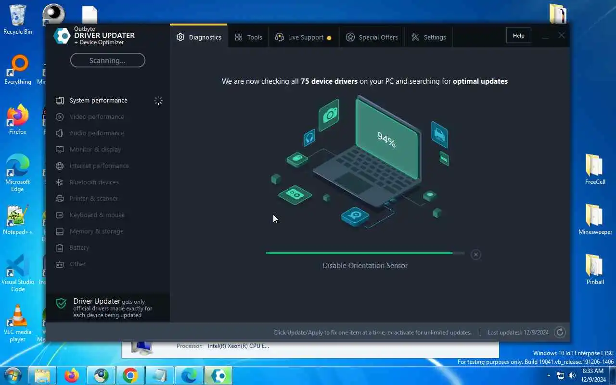Click the green shield checkmark icon
Viewport: 616px width, 385px height.
61,303
